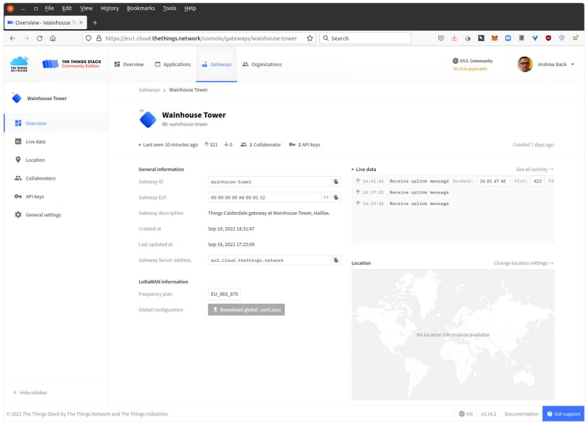Click the frequency plan EU_863_870 tag

(224, 294)
